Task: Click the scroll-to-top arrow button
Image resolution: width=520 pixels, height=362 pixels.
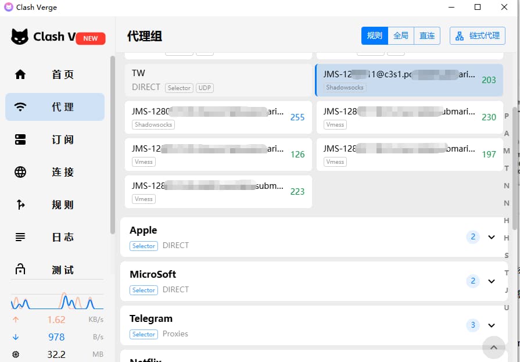Action: click(493, 347)
